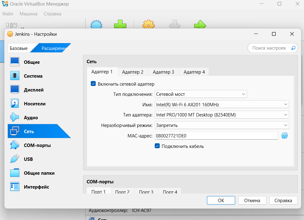
Task: Open the Неразборчивый режим dropdown
Action: click(x=222, y=125)
